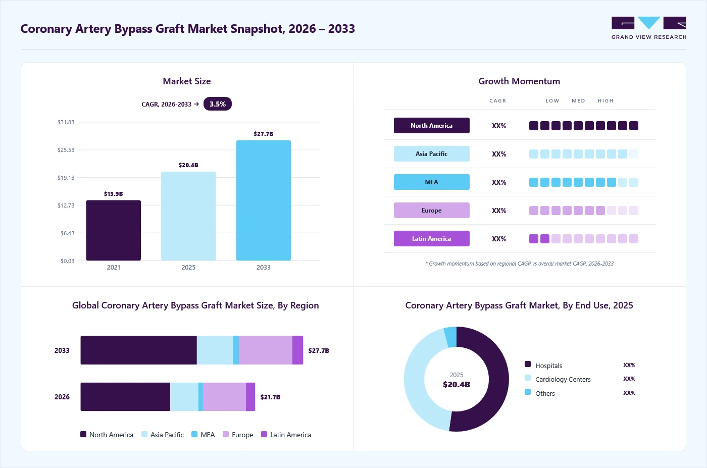Click the XX% value beside Hospitals
707x468 pixels.
pyautogui.click(x=629, y=365)
